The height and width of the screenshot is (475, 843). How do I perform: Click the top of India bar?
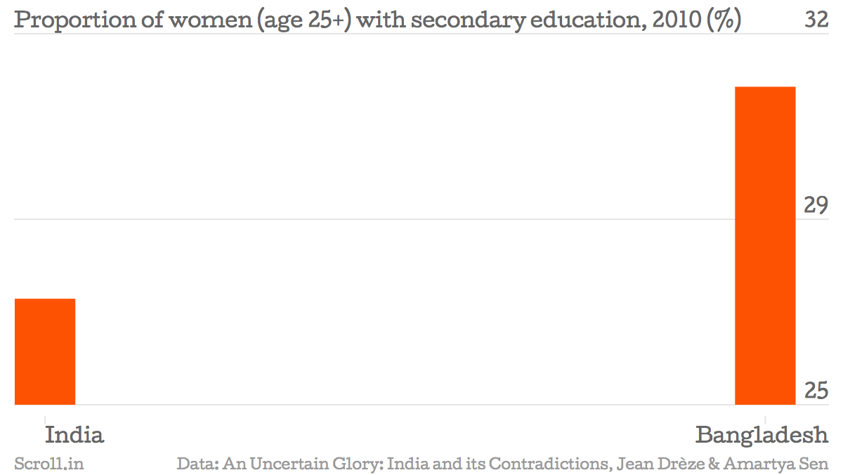pyautogui.click(x=45, y=299)
